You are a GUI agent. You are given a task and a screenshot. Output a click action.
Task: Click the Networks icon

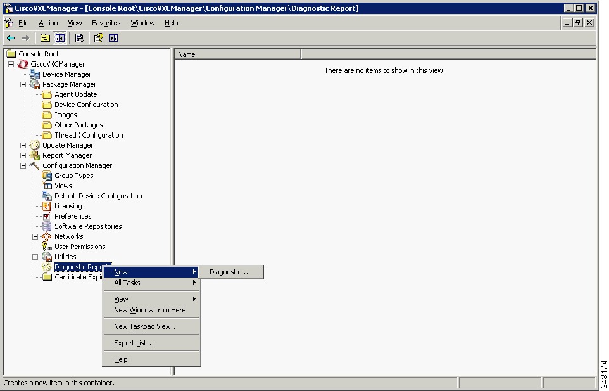pos(47,236)
